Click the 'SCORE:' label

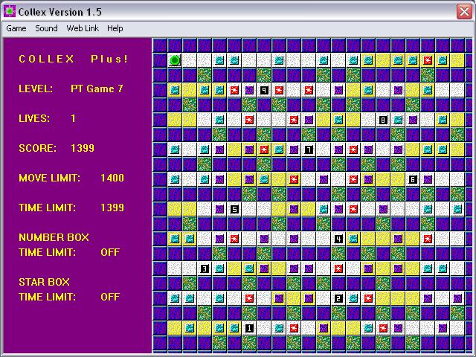pyautogui.click(x=37, y=148)
